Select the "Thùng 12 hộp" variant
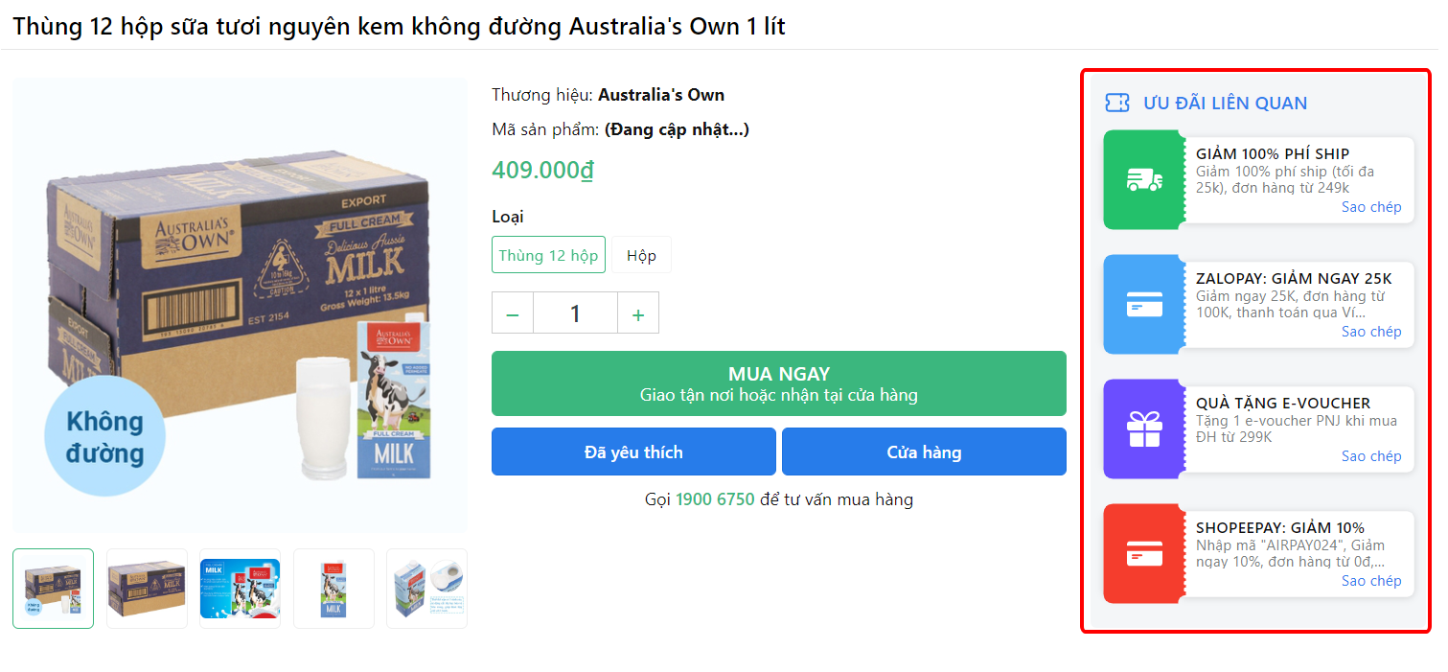Viewport: 1448px width, 672px height. click(x=548, y=255)
